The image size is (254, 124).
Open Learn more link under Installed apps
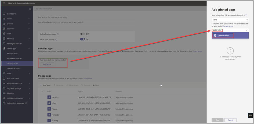click(x=197, y=51)
